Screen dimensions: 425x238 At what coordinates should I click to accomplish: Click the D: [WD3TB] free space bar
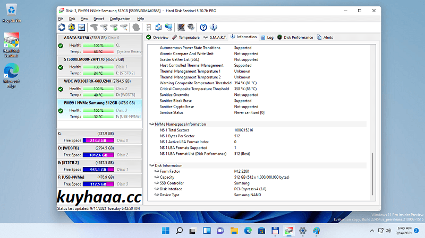click(98, 155)
